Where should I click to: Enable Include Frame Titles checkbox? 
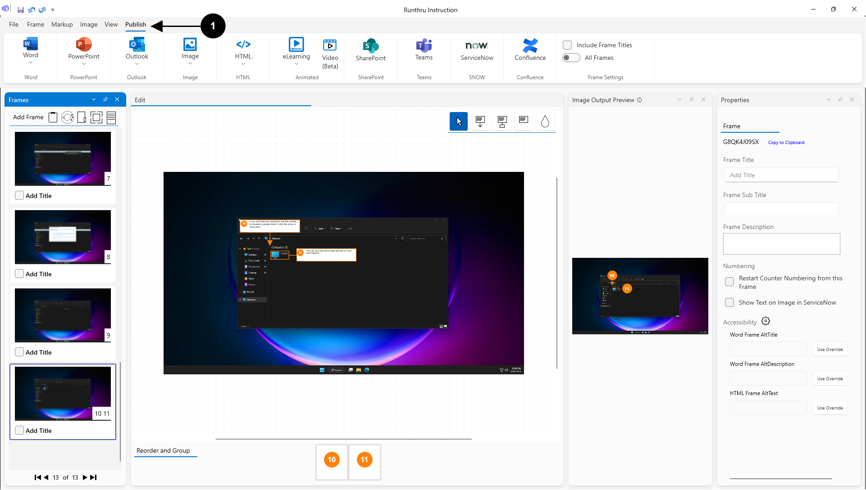[x=567, y=45]
